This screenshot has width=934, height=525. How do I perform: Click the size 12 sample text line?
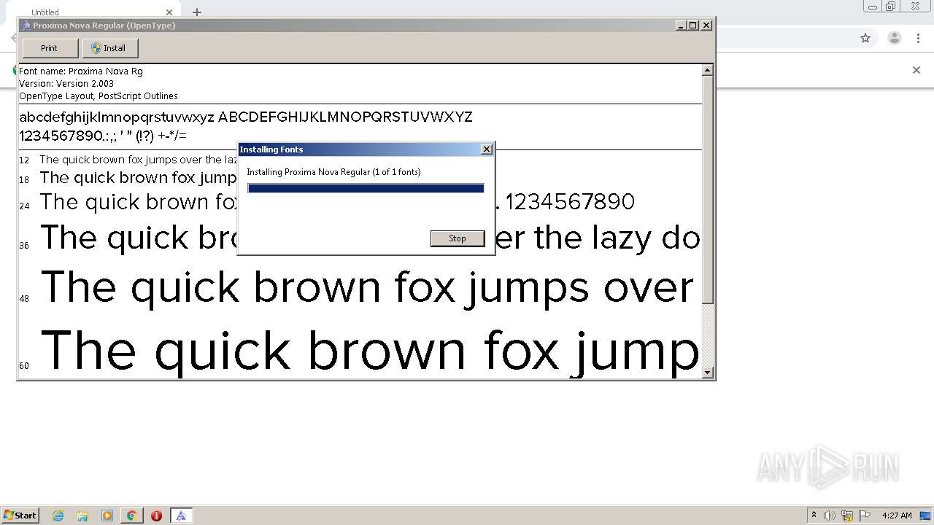click(139, 160)
